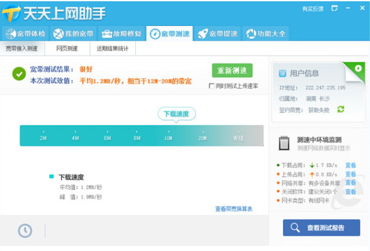Image resolution: width=370 pixels, height=251 pixels.
Task: Open the 宽带体检 tab
Action: 25,34
